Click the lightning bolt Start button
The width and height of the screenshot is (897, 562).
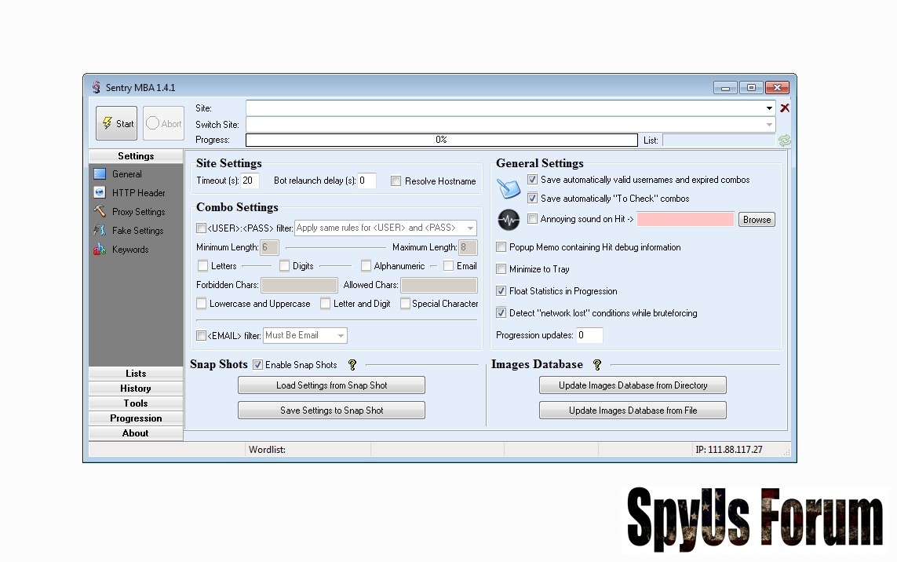click(116, 124)
